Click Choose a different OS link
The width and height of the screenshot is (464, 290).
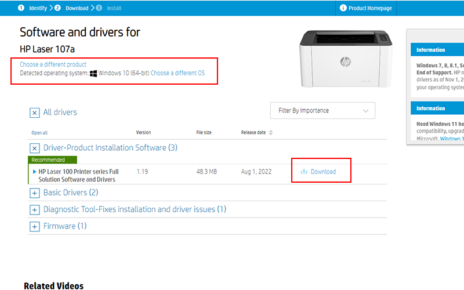(177, 74)
